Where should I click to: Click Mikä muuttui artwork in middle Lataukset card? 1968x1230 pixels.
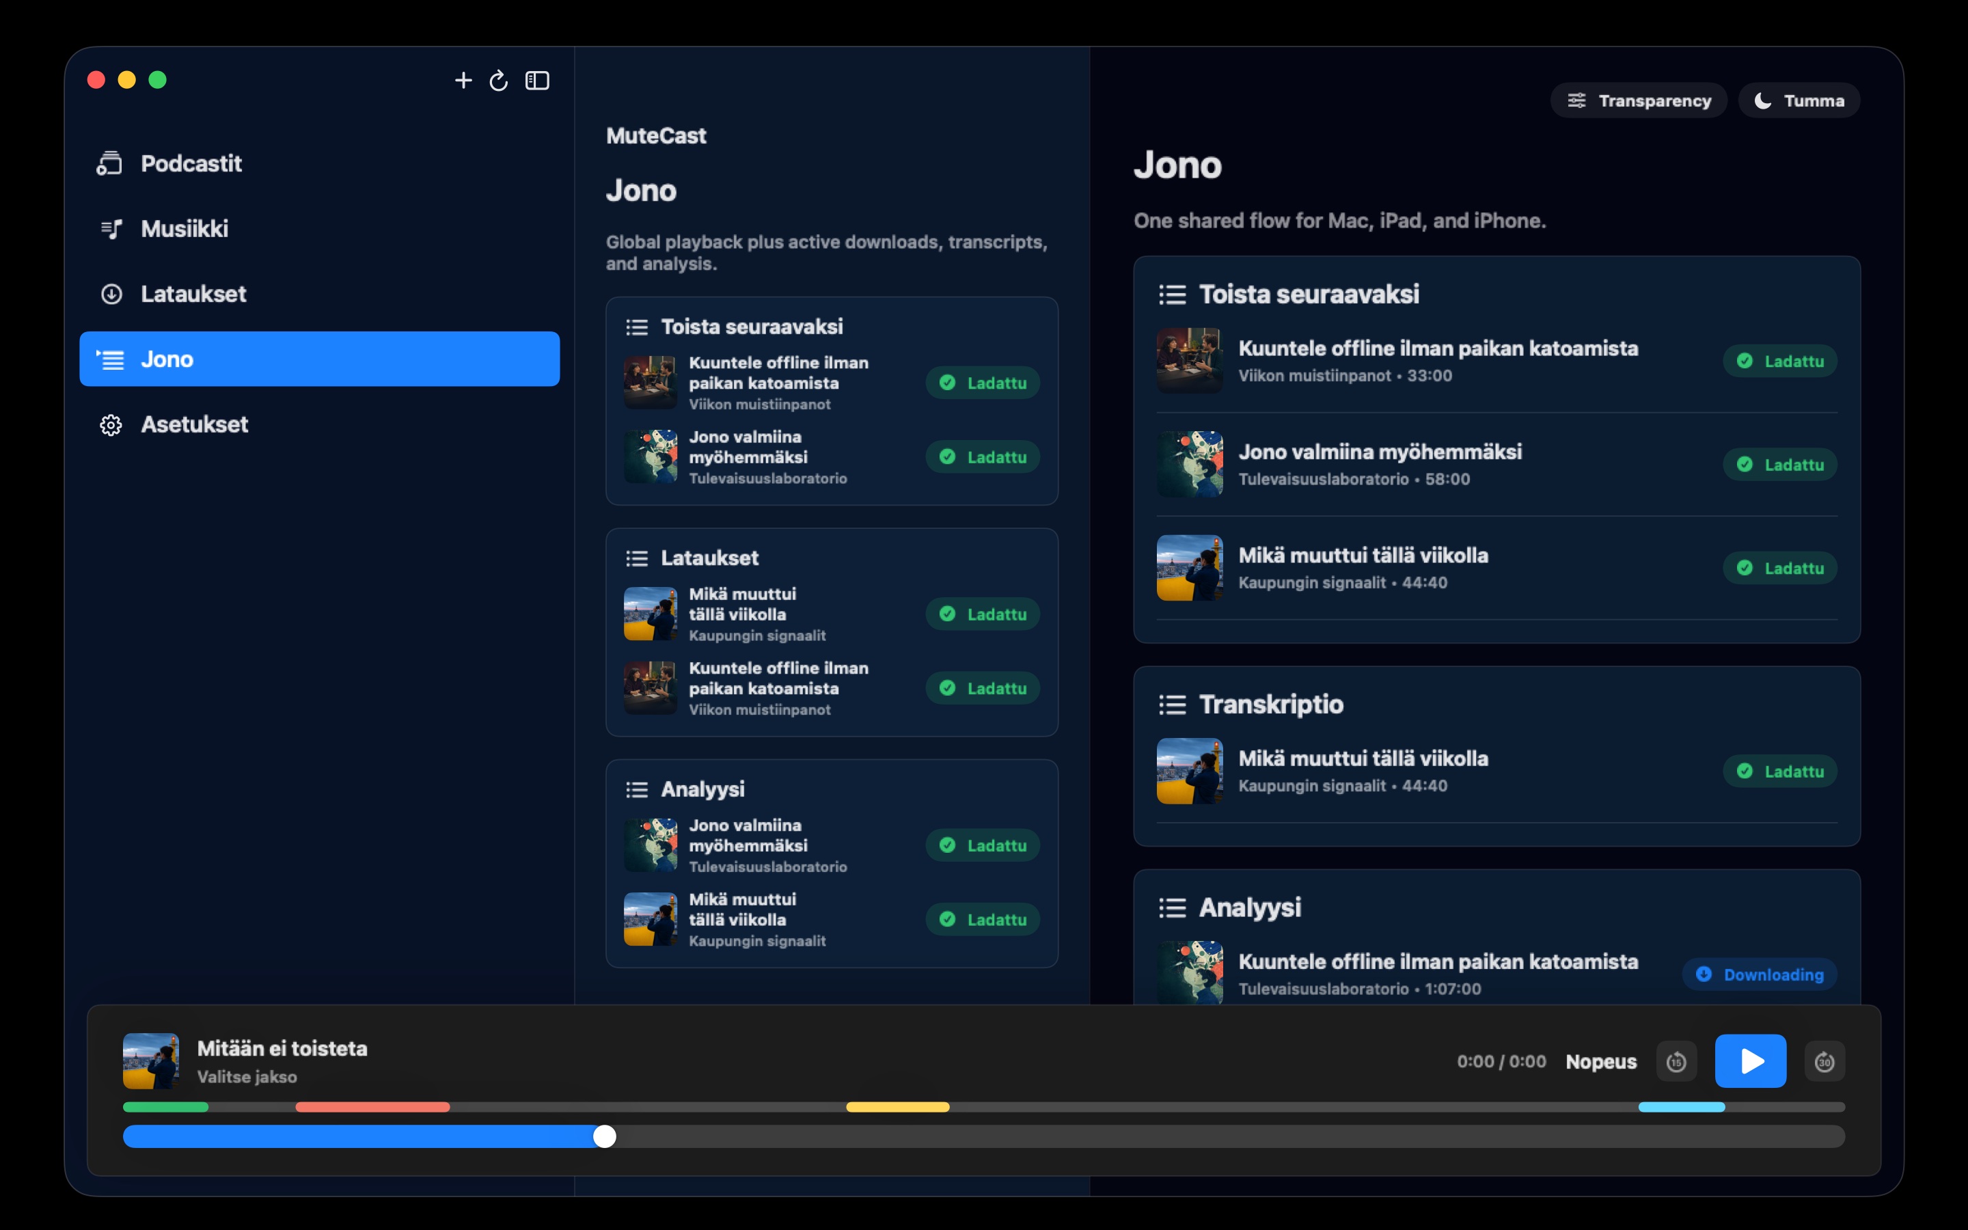[x=650, y=614]
